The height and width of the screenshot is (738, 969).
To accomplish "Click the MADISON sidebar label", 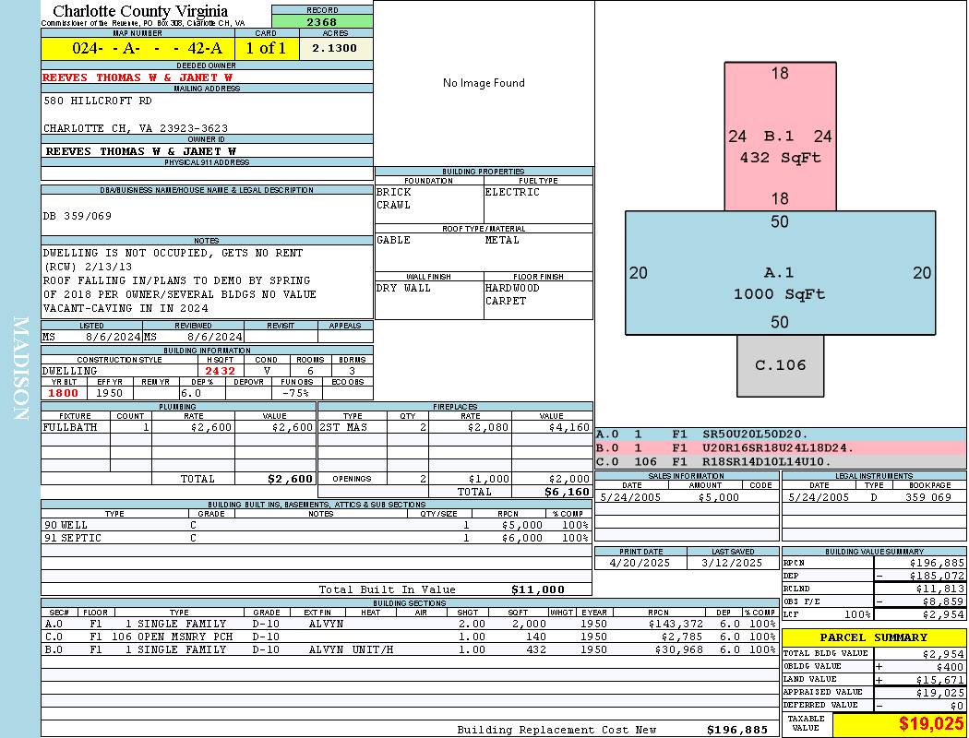I will tap(20, 369).
